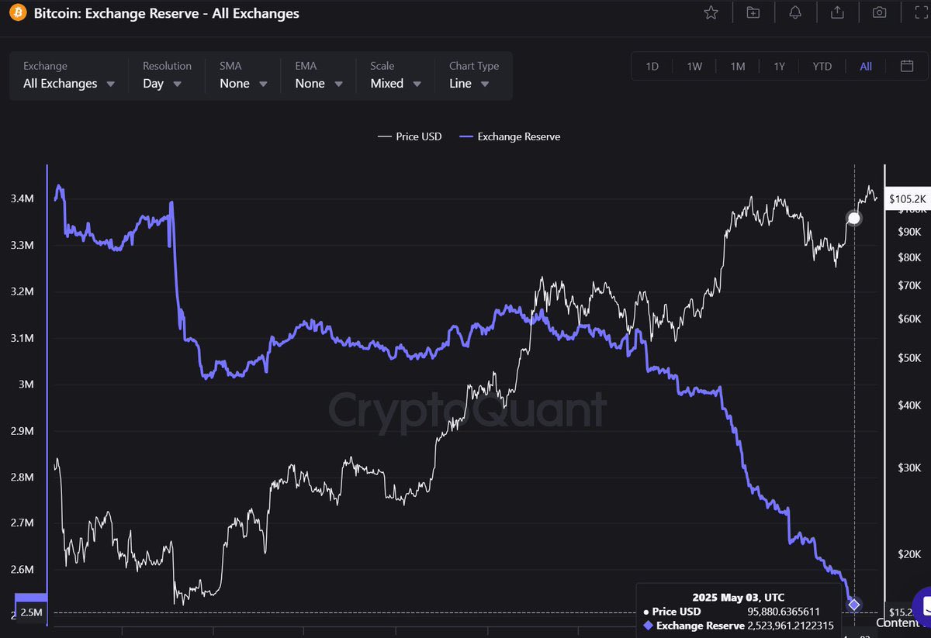Toggle the Exchange Reserve legend series
The height and width of the screenshot is (638, 931).
[x=510, y=136]
